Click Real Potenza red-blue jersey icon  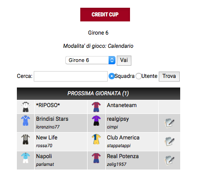(96, 158)
